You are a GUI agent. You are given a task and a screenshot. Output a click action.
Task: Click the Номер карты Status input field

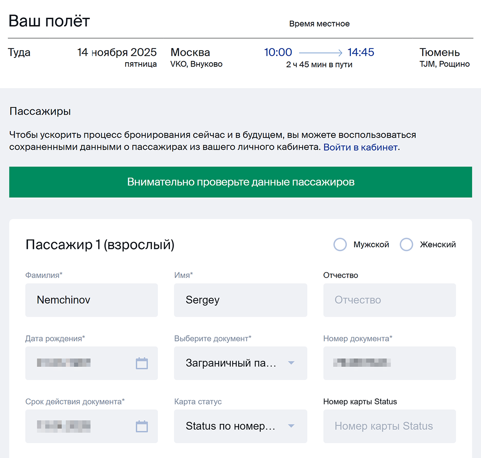click(x=389, y=426)
